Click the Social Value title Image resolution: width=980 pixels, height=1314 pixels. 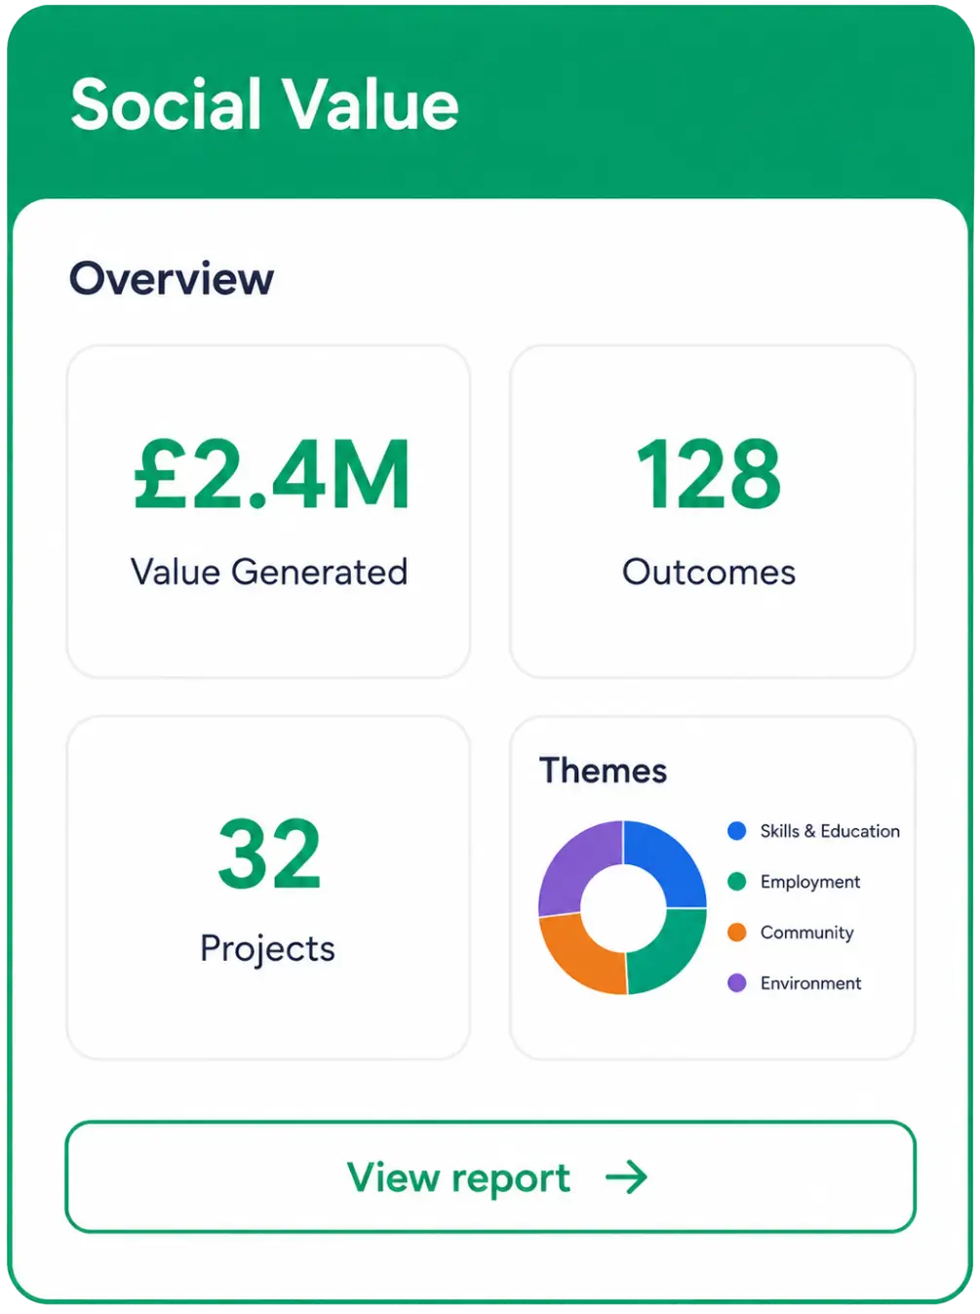265,104
